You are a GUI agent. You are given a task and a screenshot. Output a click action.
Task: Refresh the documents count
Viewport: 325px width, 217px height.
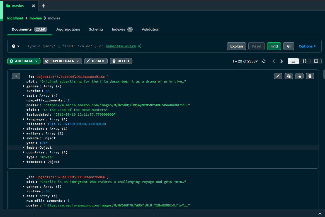264,61
